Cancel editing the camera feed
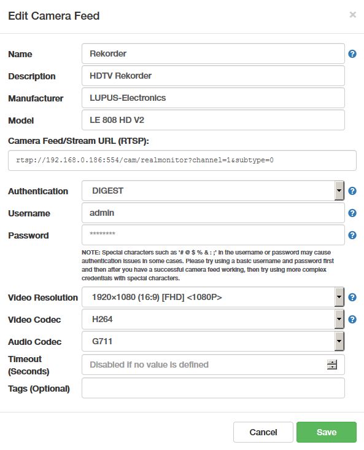Image resolution: width=364 pixels, height=450 pixels. pos(263,432)
